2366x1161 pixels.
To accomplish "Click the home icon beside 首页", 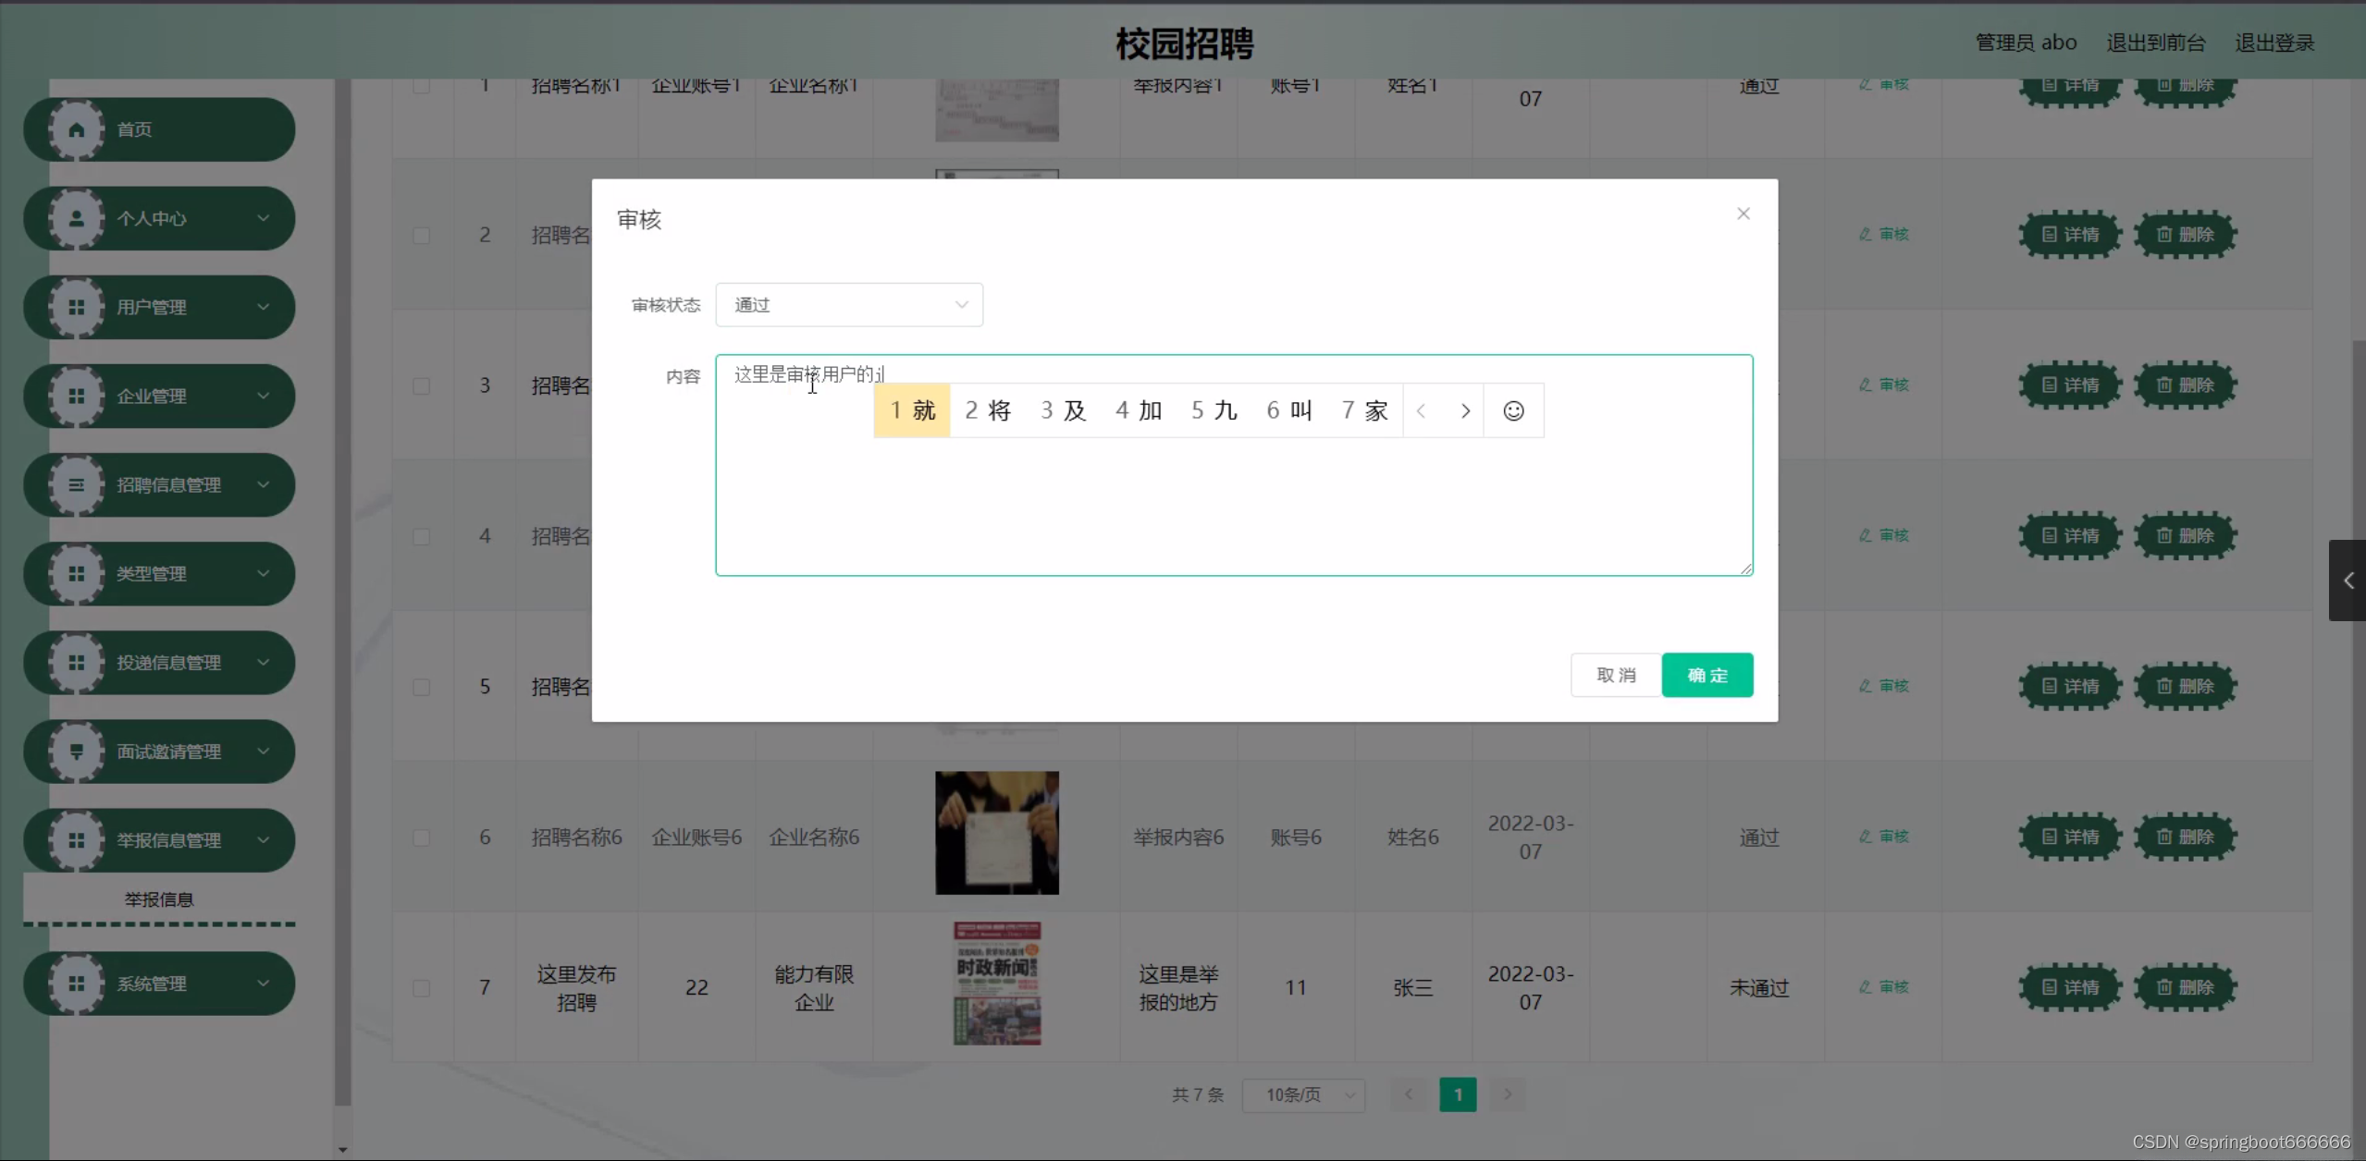I will pos(77,129).
